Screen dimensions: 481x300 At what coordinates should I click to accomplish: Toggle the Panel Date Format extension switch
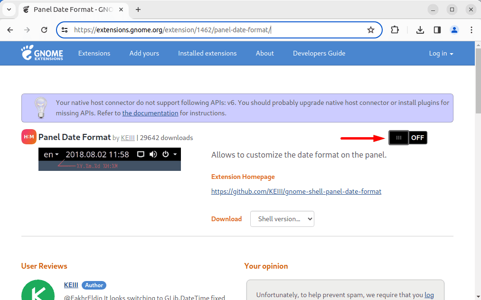pos(408,138)
